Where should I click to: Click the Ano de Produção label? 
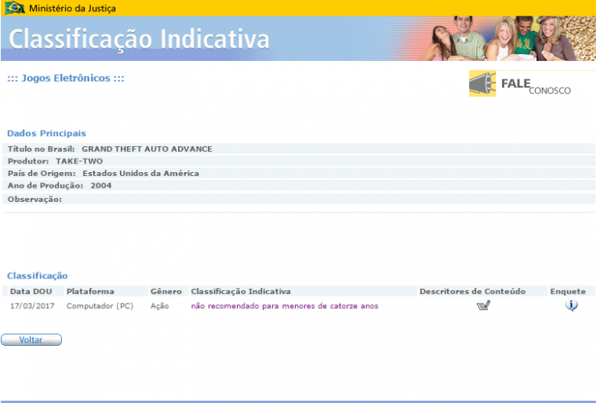point(45,185)
